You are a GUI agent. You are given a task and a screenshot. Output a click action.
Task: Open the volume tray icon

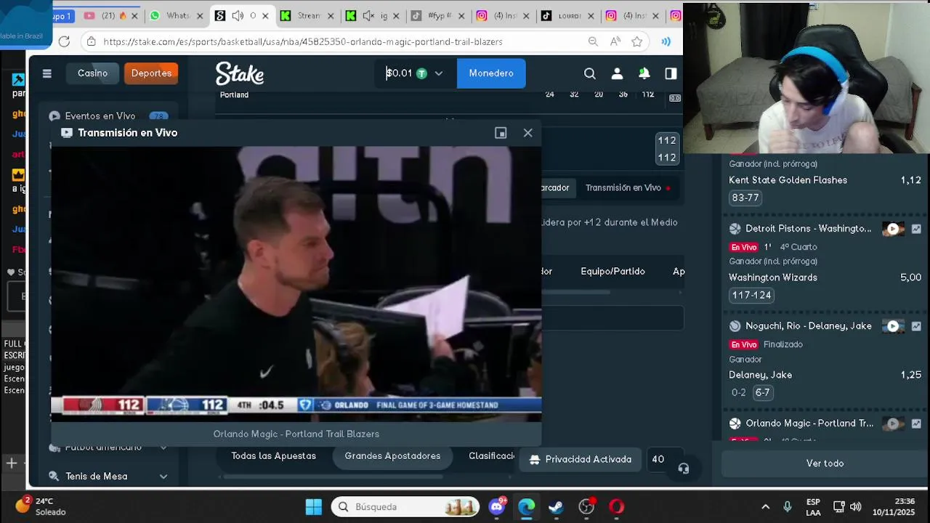[856, 506]
